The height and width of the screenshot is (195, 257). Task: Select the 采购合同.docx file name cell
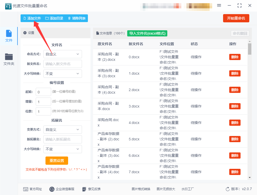click(x=108, y=123)
